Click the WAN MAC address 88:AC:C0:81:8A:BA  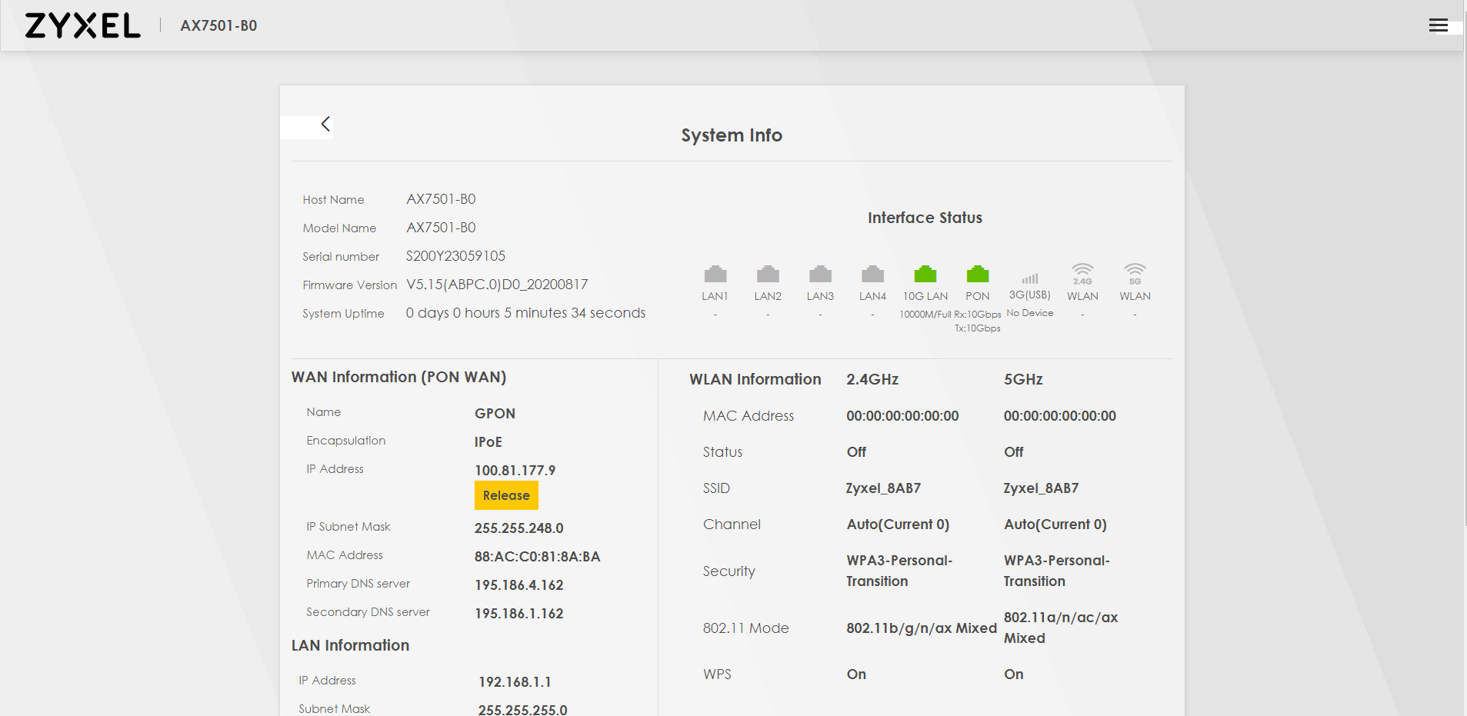tap(537, 557)
